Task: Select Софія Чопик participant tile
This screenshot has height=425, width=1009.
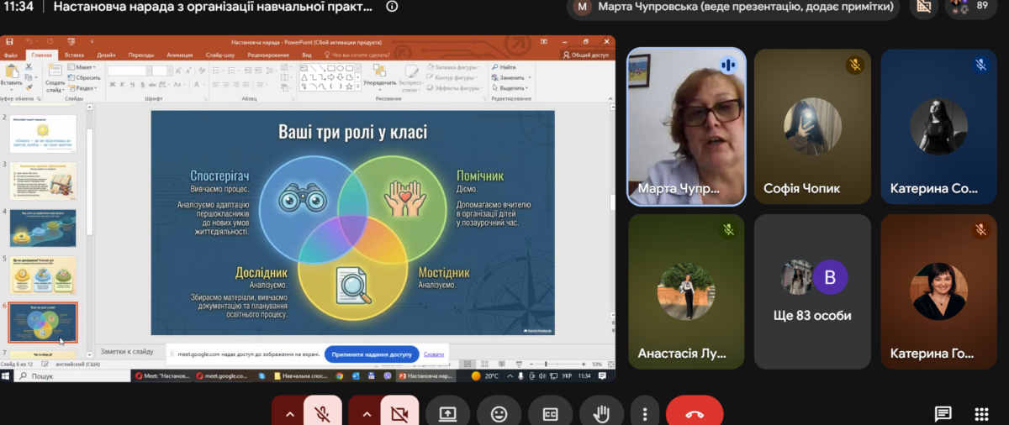Action: click(812, 126)
